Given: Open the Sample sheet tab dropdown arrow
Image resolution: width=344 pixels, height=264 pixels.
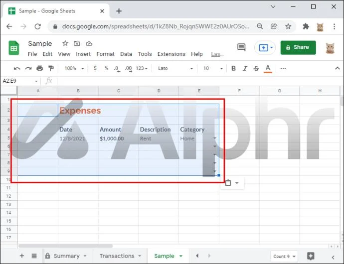Looking at the screenshot, I should (181, 256).
